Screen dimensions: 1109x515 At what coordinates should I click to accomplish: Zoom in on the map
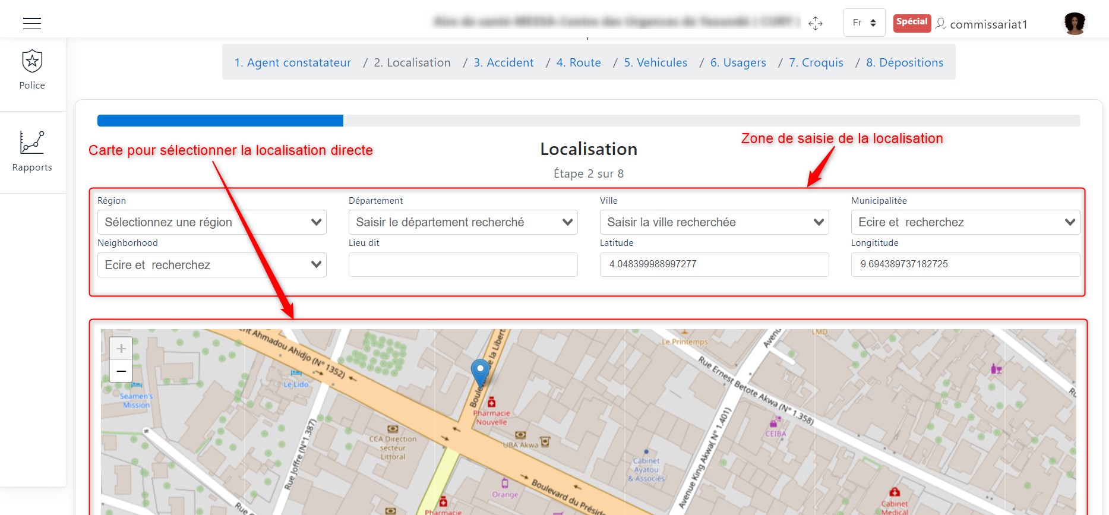click(x=121, y=349)
